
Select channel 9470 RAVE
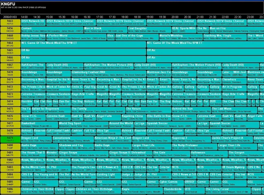click(10, 74)
